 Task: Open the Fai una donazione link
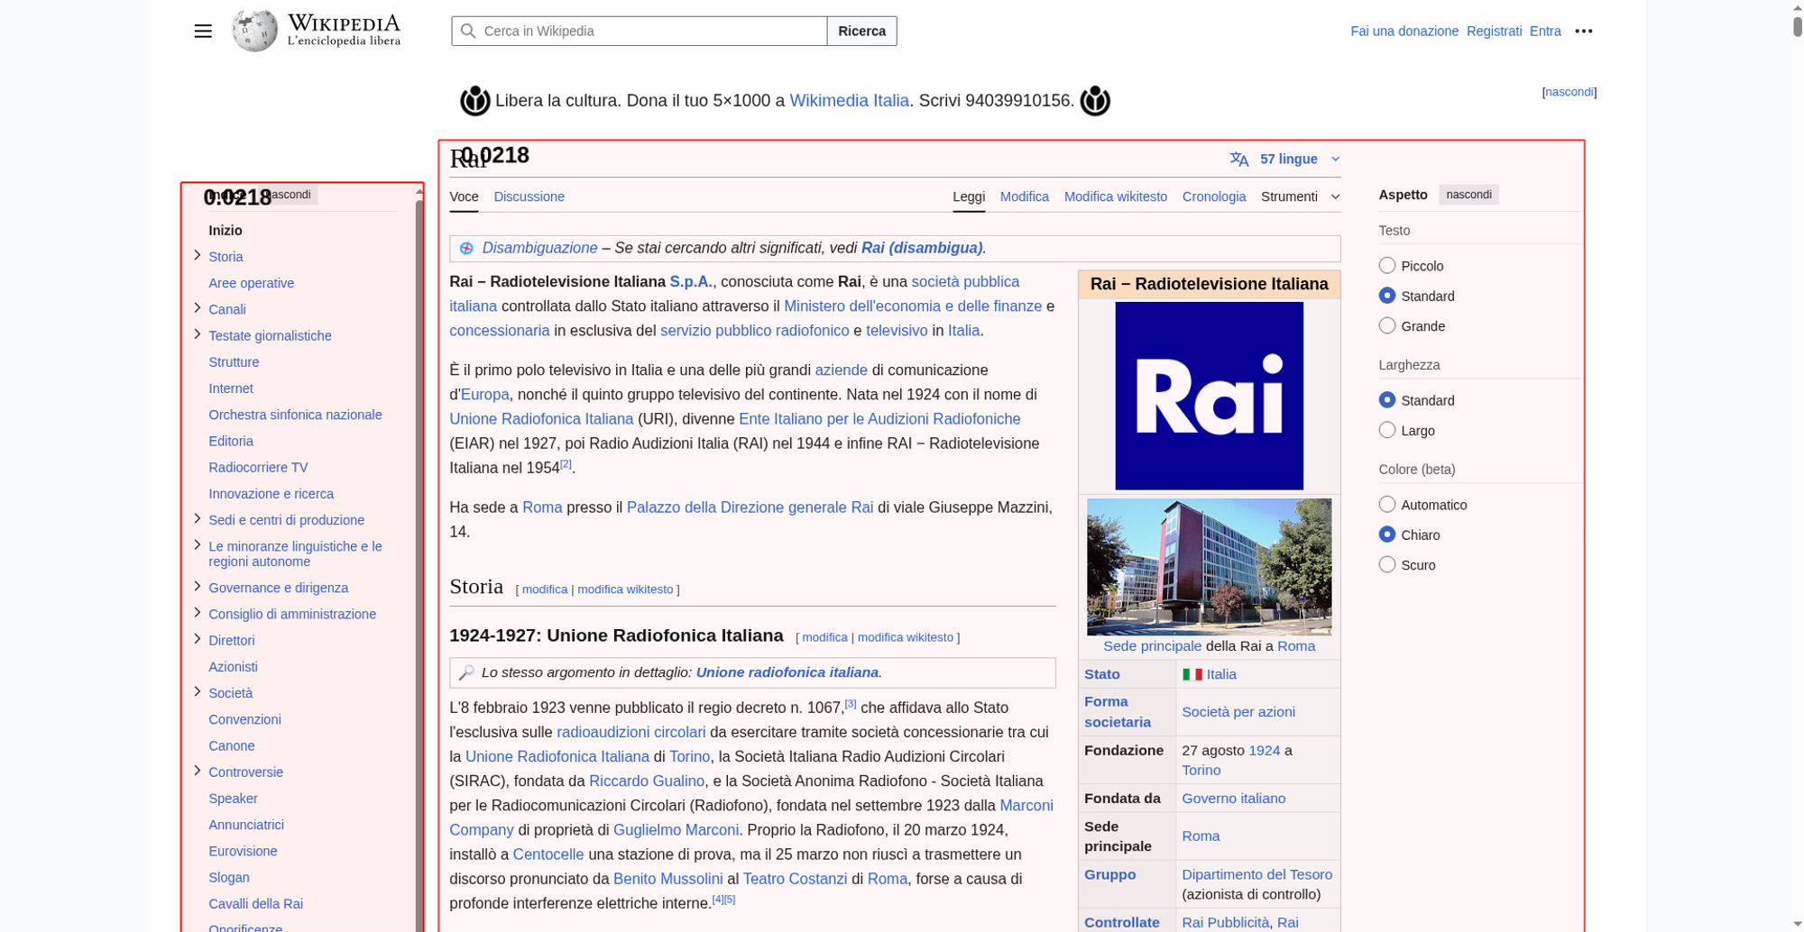tap(1404, 31)
